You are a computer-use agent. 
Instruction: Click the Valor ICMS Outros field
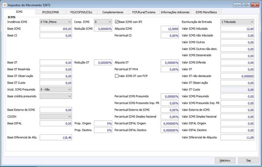coord(237,42)
